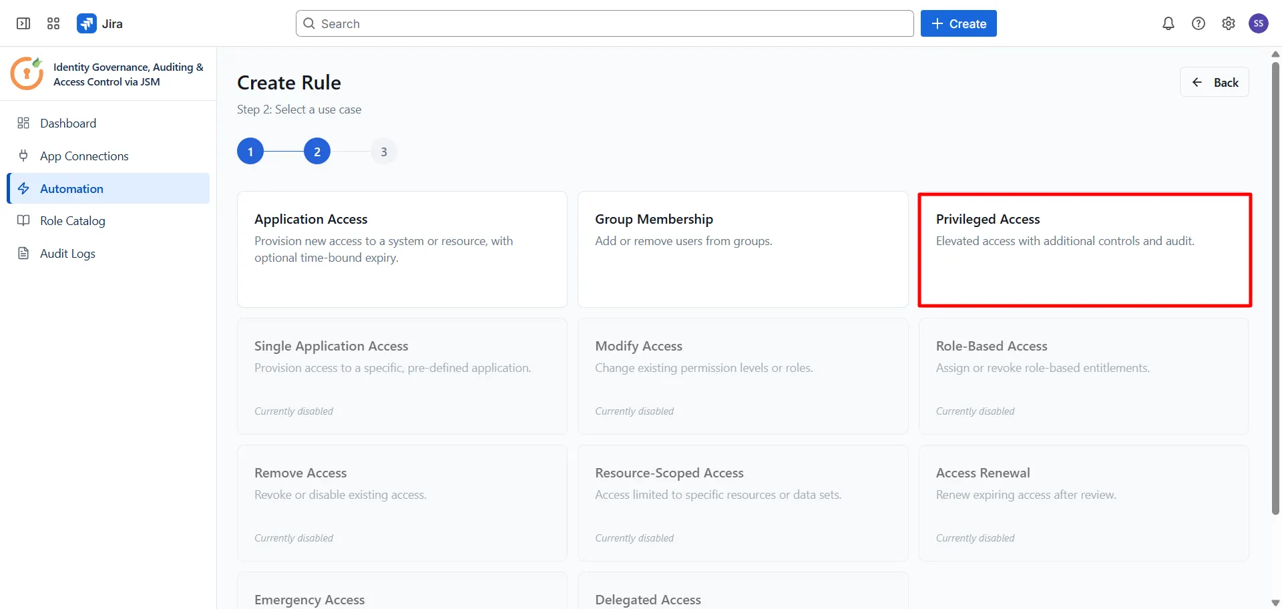Select the Group Membership use case card
The height and width of the screenshot is (609, 1282).
[x=742, y=249]
